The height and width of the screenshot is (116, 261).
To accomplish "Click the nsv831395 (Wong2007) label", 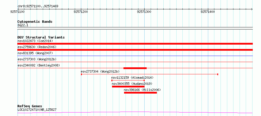I will coord(35,53).
